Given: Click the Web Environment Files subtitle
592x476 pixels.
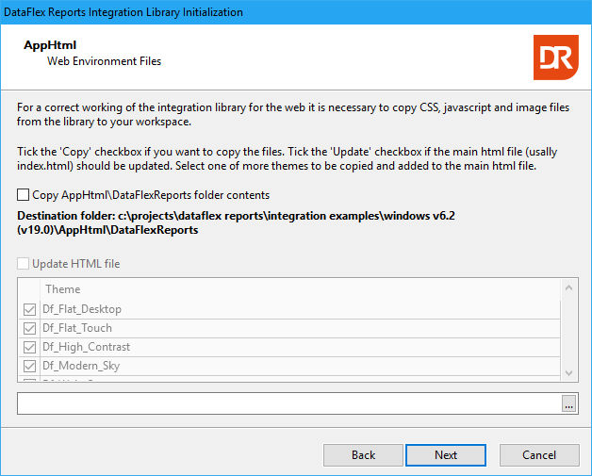Looking at the screenshot, I should click(x=105, y=61).
